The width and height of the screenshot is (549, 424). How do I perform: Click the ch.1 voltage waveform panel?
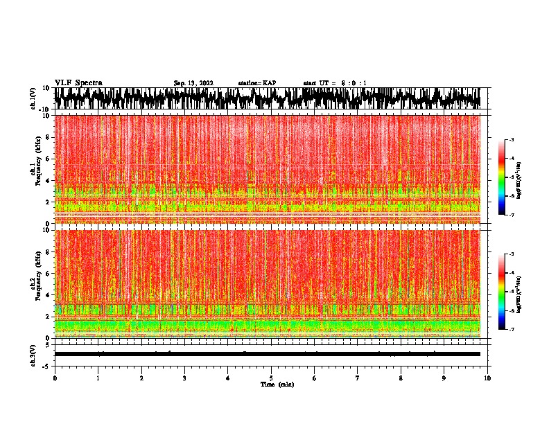click(268, 98)
